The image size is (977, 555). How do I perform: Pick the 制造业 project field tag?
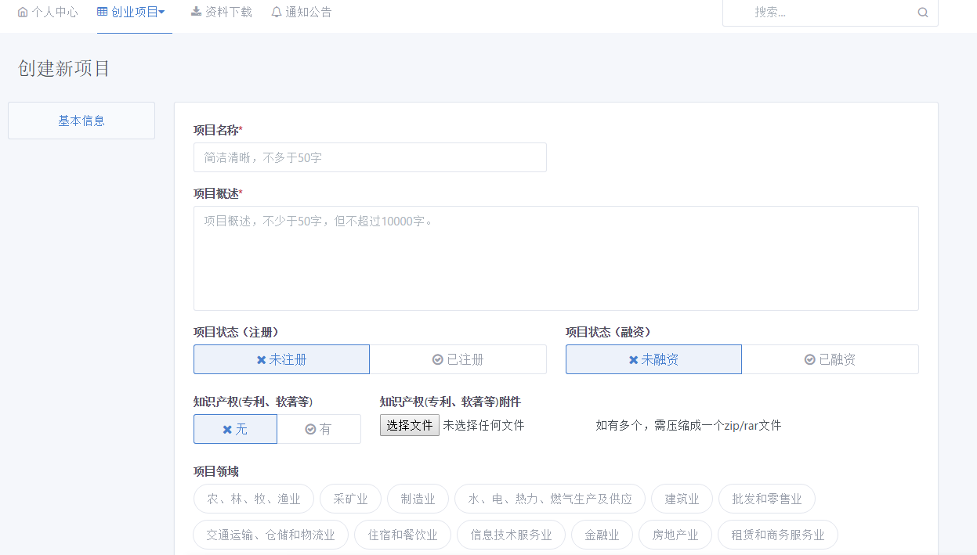pos(418,499)
